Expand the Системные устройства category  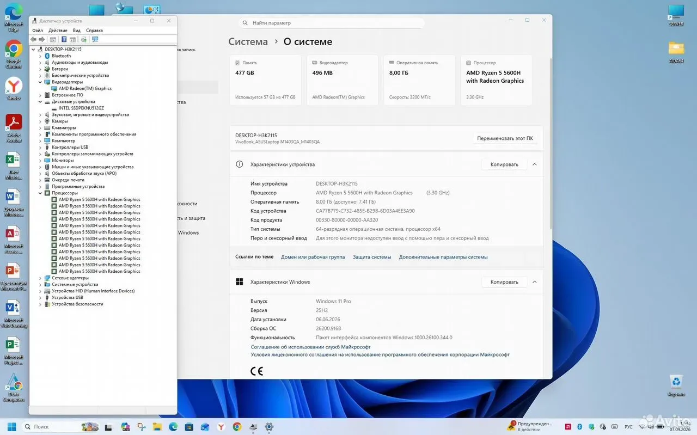click(40, 284)
